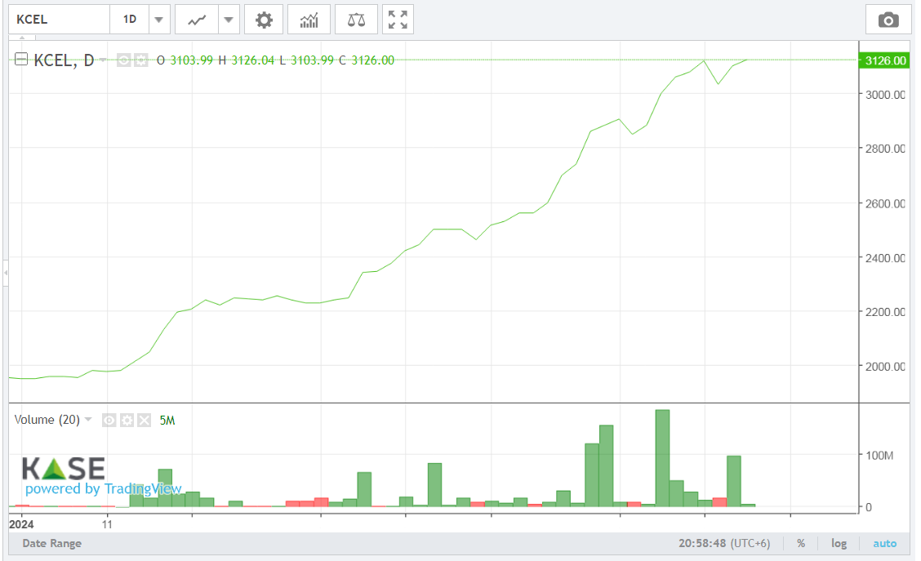Click the Compare symbols scales icon
This screenshot has width=921, height=561.
356,20
